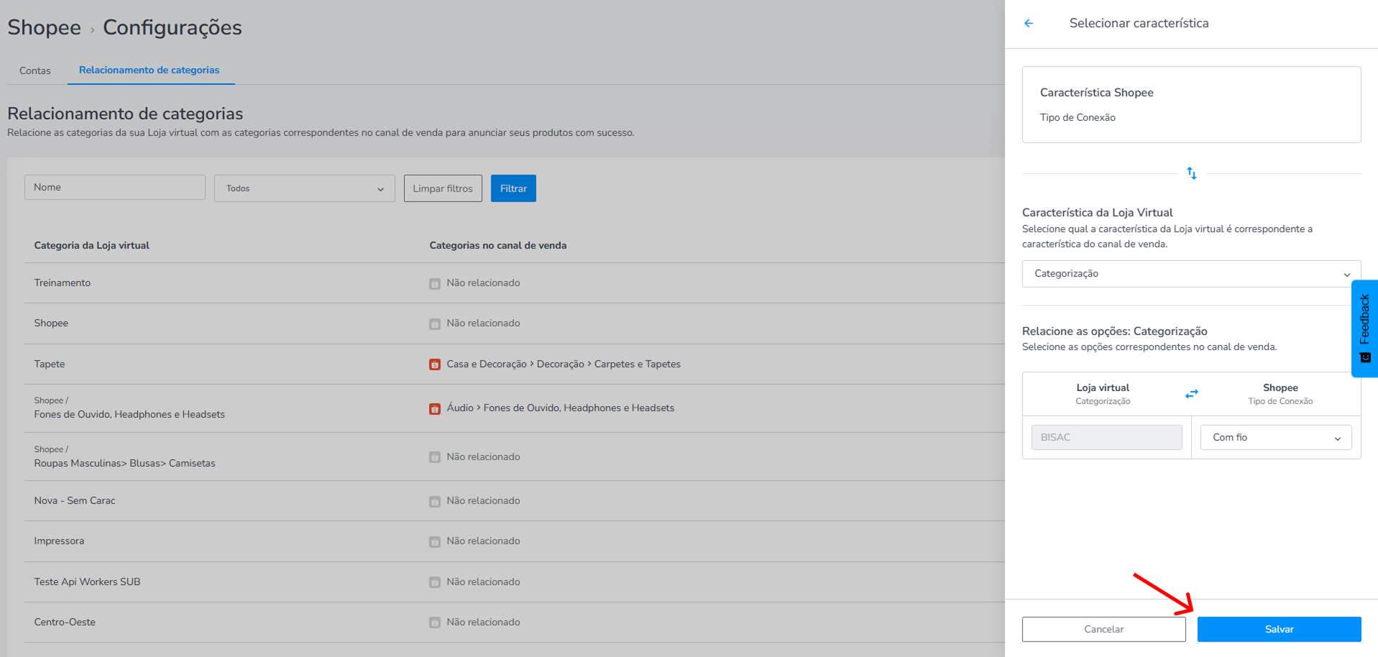1378x657 pixels.
Task: Click the grey Shopee icon in Impressora row
Action: [x=435, y=542]
